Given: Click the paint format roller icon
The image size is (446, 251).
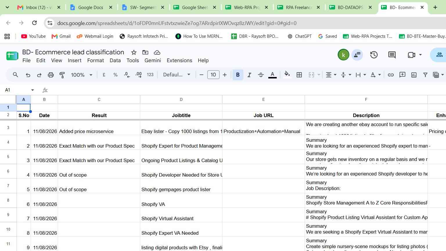Looking at the screenshot, I should [62, 75].
